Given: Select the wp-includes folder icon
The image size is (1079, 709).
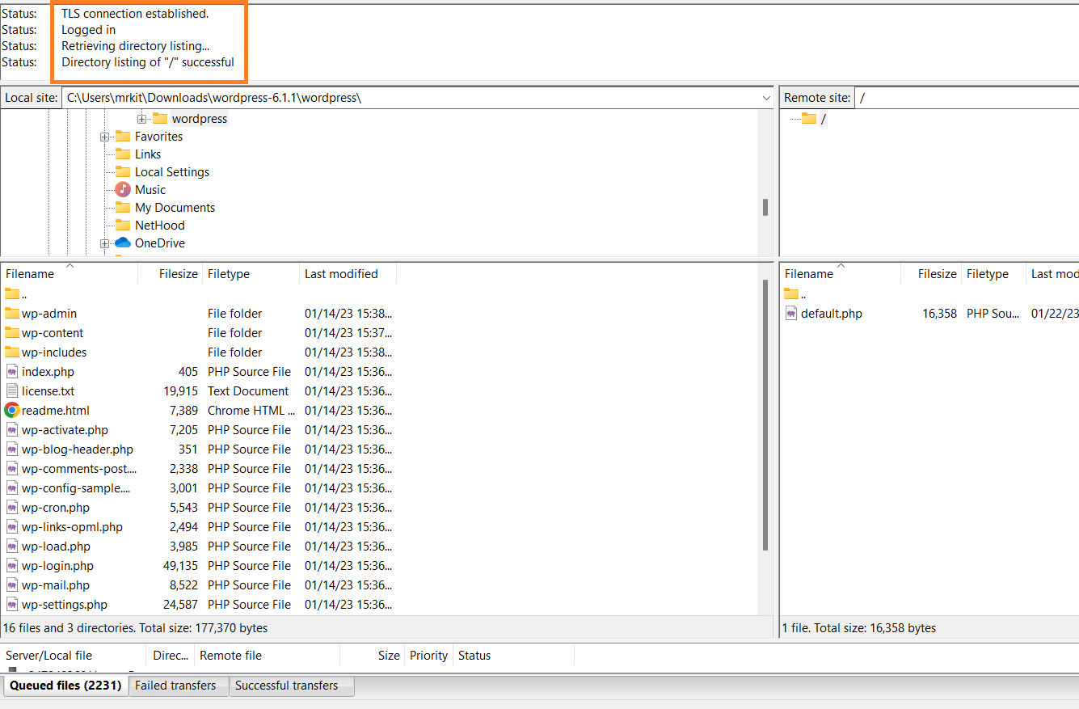Looking at the screenshot, I should tap(12, 352).
